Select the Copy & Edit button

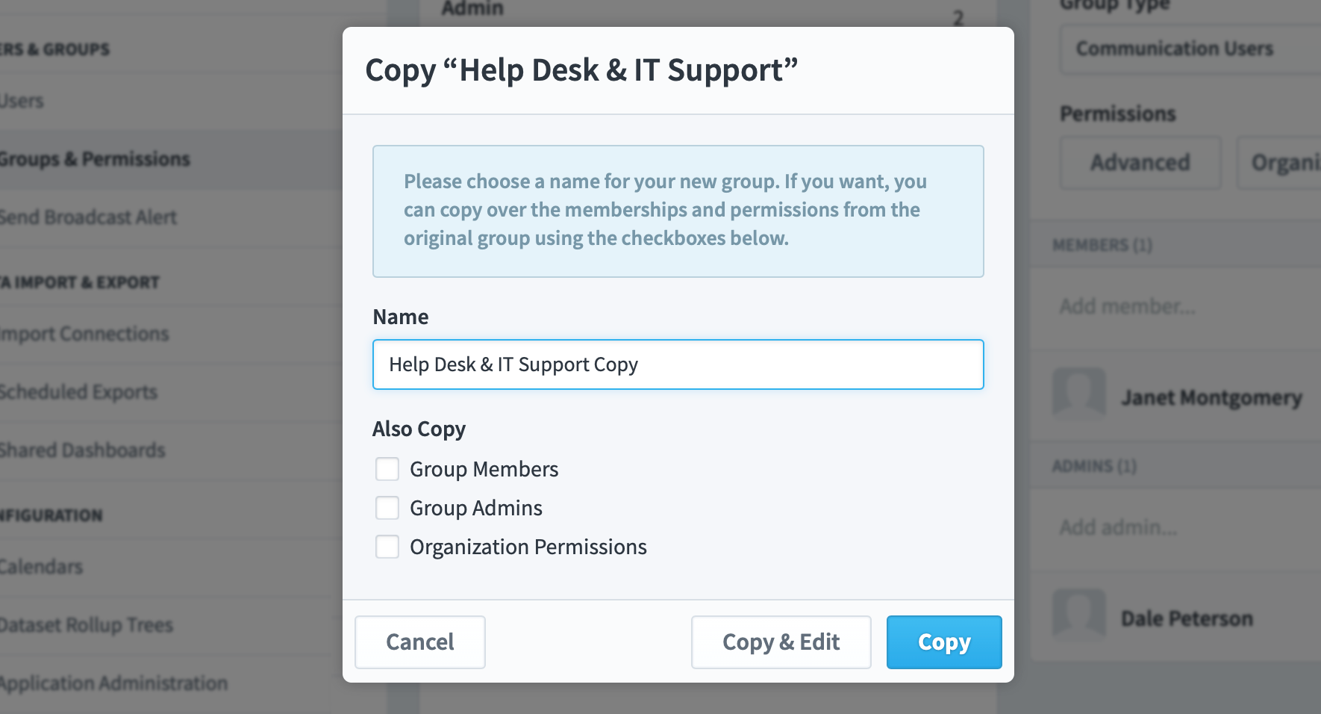(x=781, y=642)
